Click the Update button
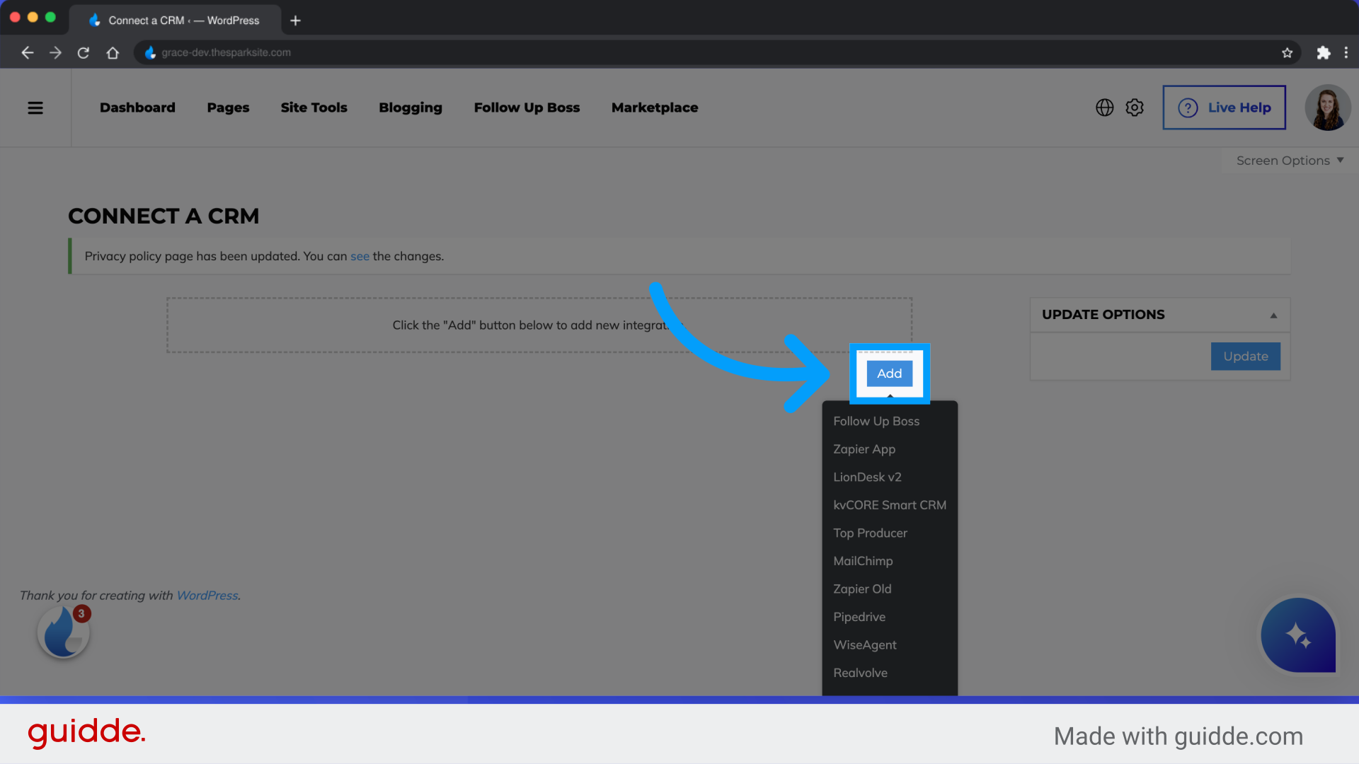This screenshot has width=1359, height=764. pos(1245,357)
